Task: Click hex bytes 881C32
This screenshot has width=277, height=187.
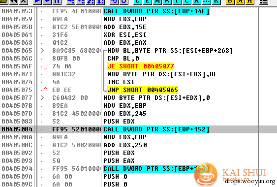Action: tap(64, 74)
